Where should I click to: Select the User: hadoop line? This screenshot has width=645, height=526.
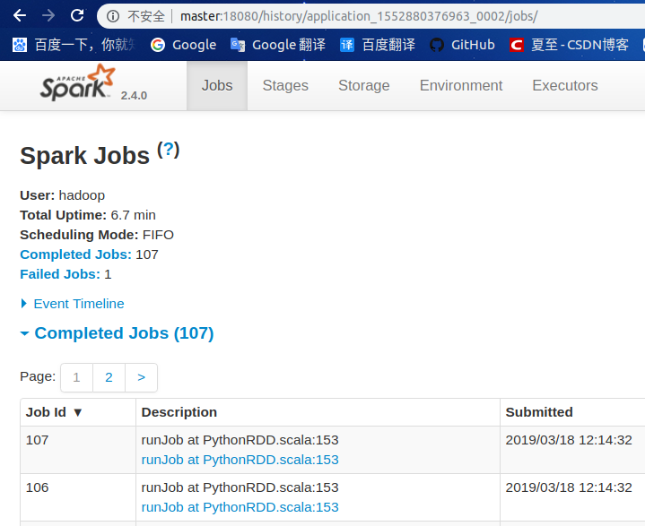click(62, 195)
